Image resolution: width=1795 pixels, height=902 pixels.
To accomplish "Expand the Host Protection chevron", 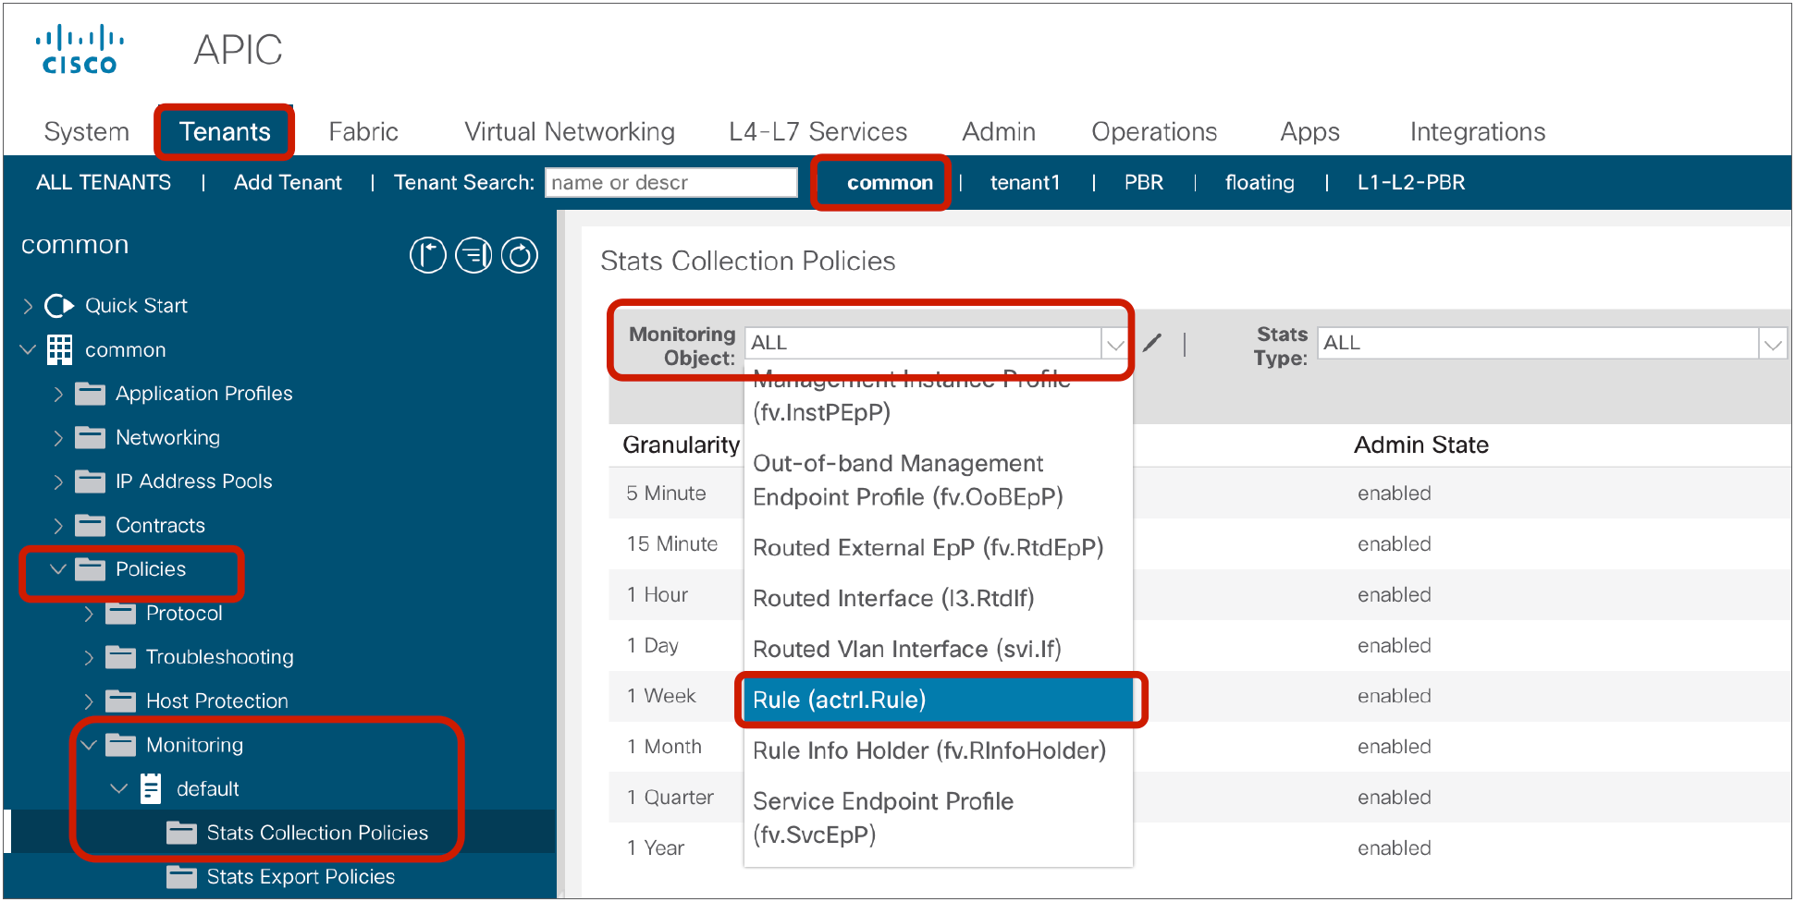I will (89, 701).
